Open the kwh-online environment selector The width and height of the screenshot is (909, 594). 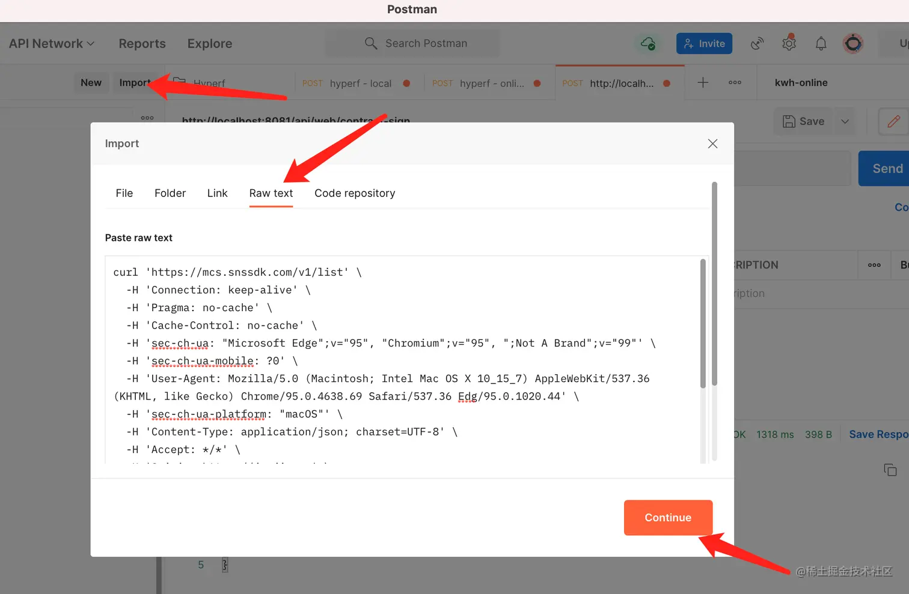(801, 82)
